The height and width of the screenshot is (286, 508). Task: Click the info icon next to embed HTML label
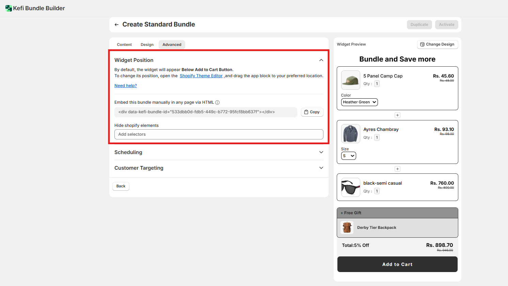coord(217,102)
